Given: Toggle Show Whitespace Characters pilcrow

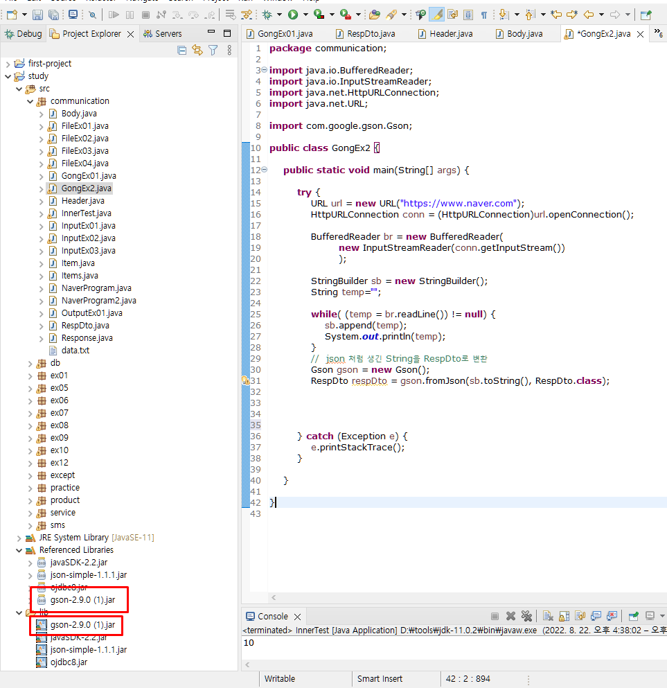Looking at the screenshot, I should [484, 15].
